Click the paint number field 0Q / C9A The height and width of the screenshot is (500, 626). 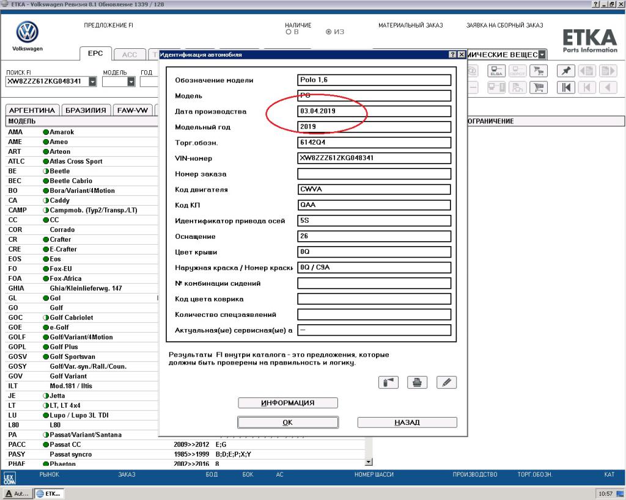374,267
